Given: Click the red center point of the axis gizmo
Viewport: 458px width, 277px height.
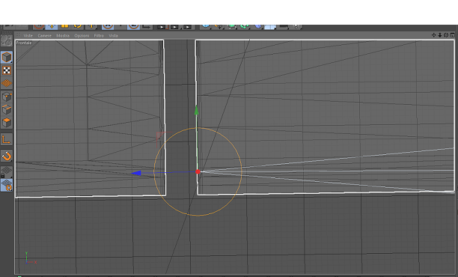Looking at the screenshot, I should tap(198, 171).
